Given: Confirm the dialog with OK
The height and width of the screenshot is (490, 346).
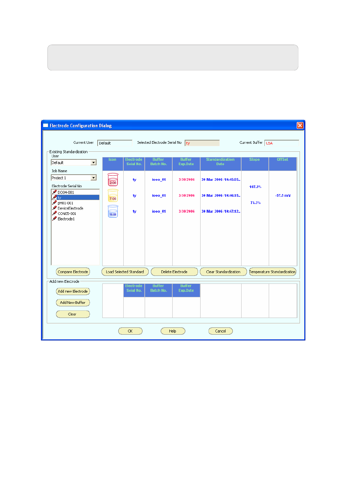Looking at the screenshot, I should (x=130, y=331).
